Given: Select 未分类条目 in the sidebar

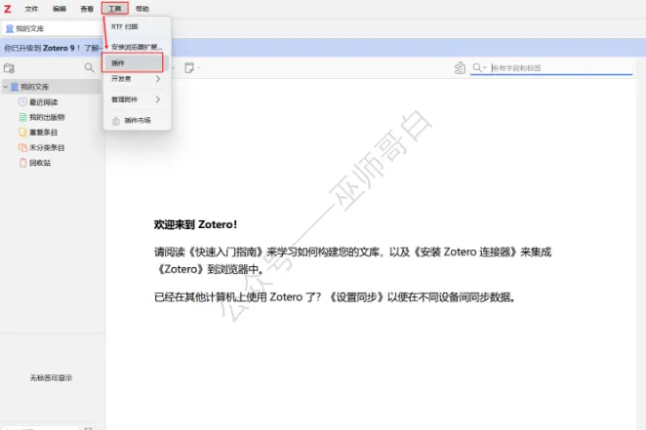Looking at the screenshot, I should click(42, 148).
